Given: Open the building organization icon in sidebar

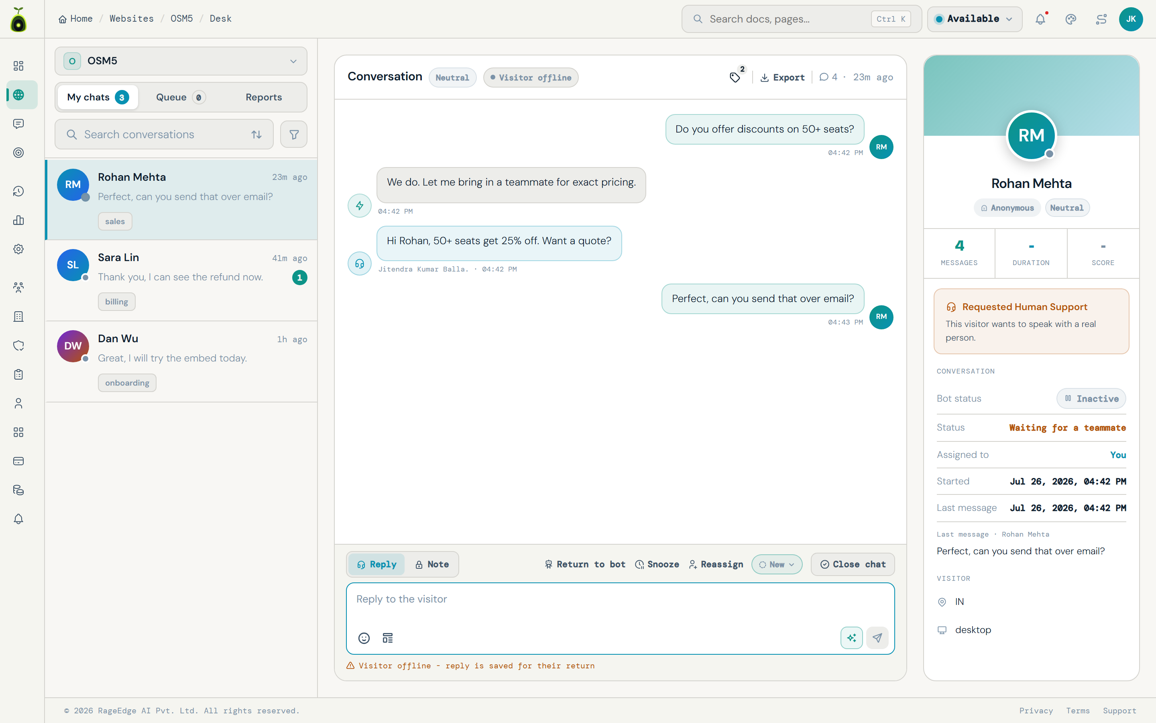Looking at the screenshot, I should point(18,317).
